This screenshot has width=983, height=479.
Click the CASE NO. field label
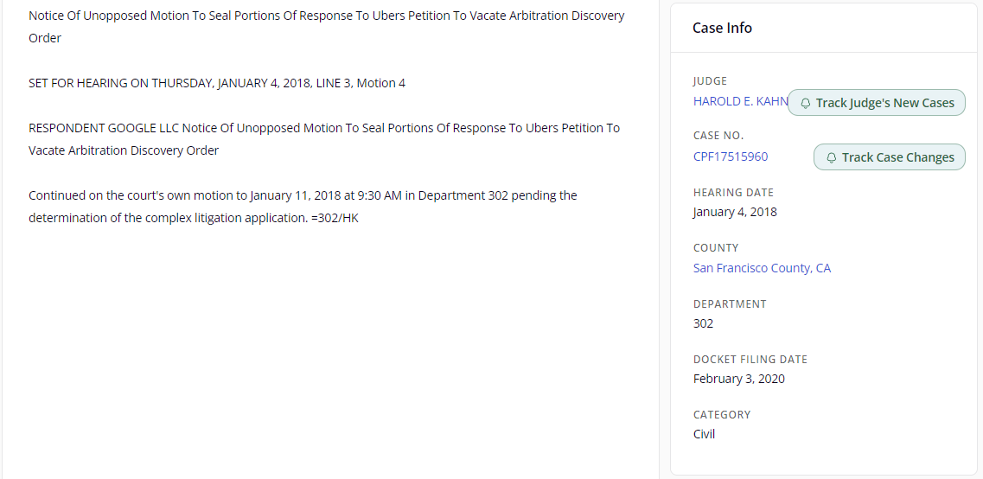(x=718, y=136)
